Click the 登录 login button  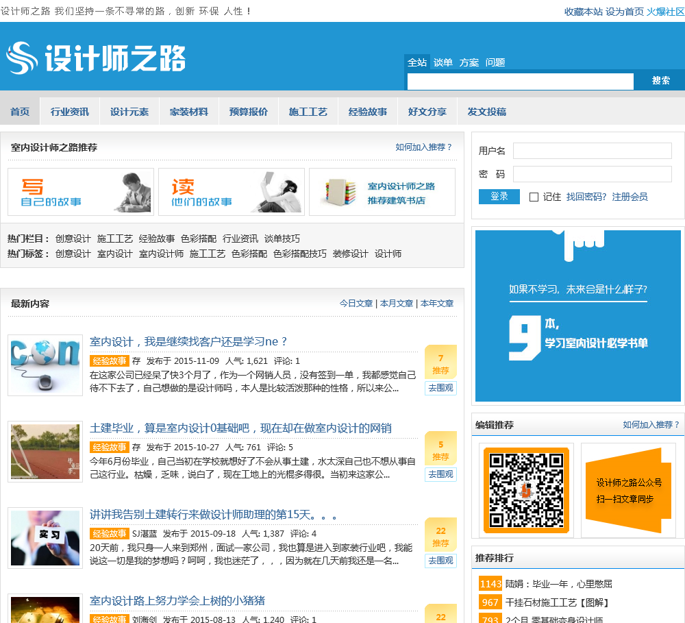tap(499, 197)
